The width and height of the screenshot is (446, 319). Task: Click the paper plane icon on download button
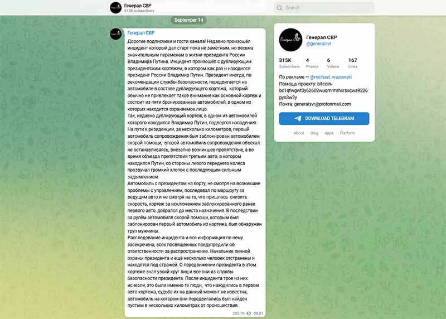[x=298, y=118]
